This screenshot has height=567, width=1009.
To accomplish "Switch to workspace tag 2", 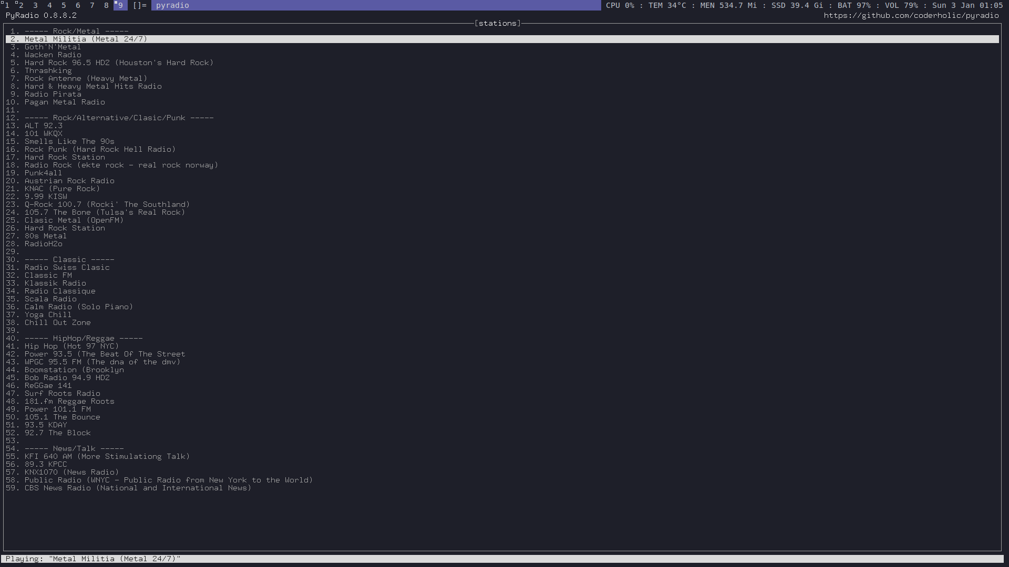I will [21, 5].
